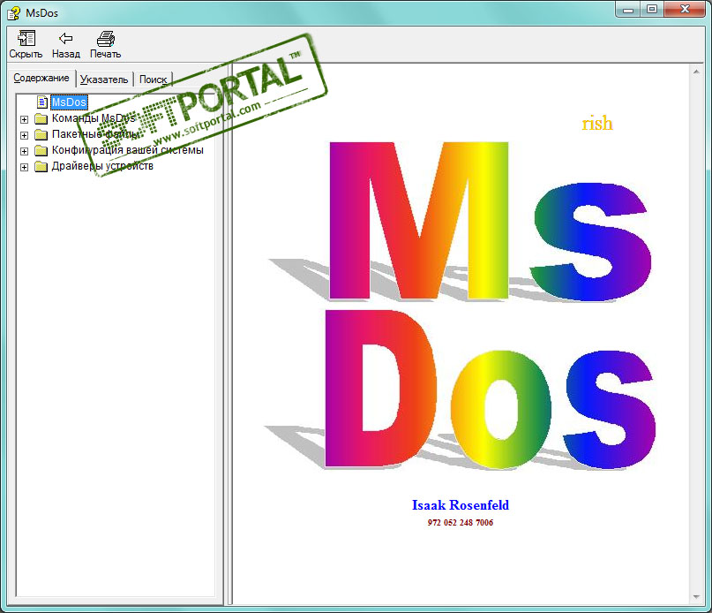Switch to the Содержание tab

click(41, 79)
